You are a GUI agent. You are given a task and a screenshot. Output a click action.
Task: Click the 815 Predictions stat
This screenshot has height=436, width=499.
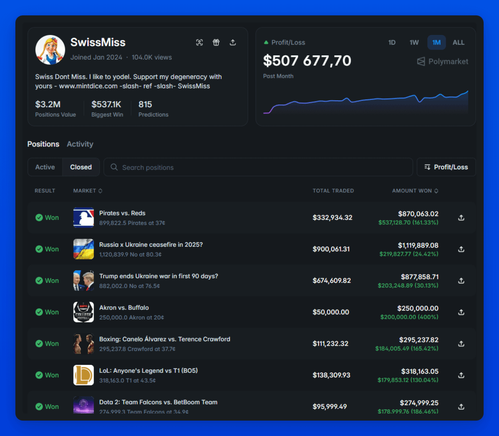[153, 109]
